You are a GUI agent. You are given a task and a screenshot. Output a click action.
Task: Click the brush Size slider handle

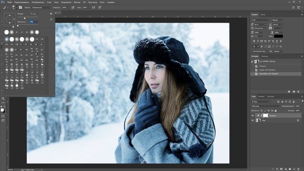coord(25,18)
